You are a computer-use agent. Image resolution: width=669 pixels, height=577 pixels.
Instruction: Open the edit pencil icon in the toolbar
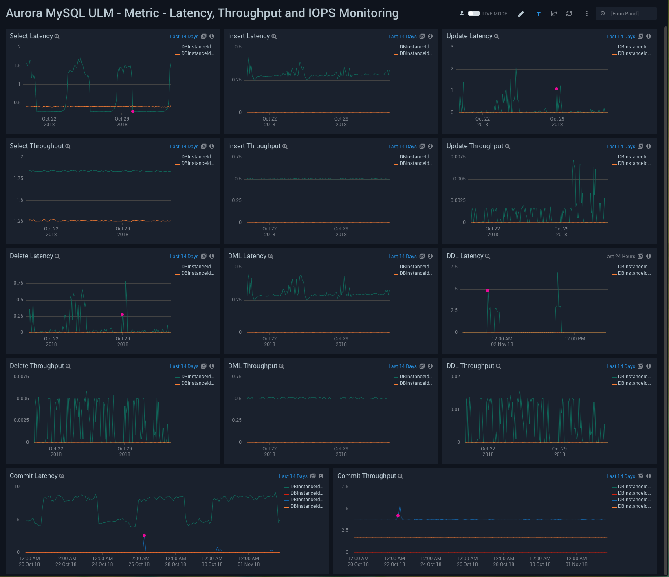pos(521,13)
